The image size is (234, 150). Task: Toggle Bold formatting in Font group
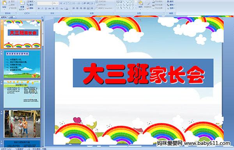point(39,9)
